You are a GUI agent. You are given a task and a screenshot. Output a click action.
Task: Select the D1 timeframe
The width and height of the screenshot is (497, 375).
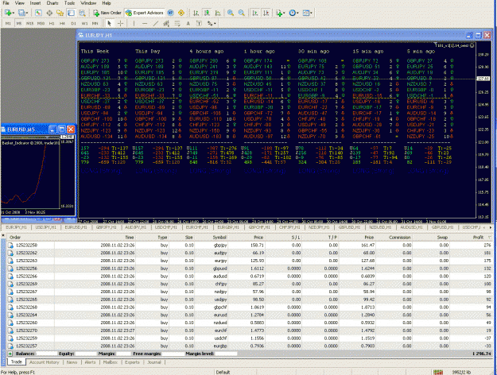coord(73,24)
